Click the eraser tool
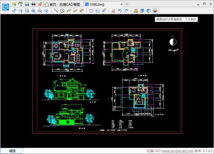Screen dimensions: 214x154 (x=113, y=11)
